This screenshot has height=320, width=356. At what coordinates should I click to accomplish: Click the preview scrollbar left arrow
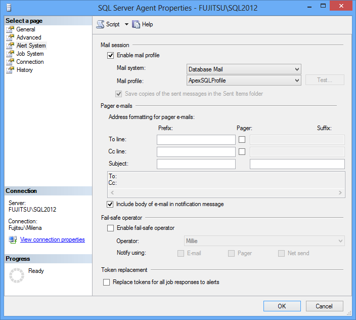(x=112, y=193)
